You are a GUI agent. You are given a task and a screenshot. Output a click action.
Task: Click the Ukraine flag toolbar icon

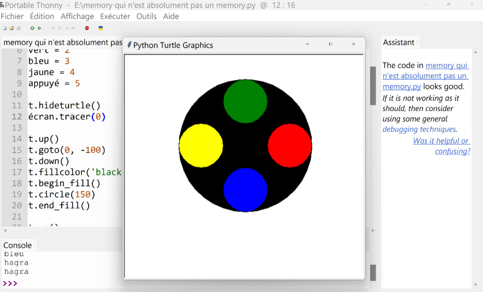[101, 28]
